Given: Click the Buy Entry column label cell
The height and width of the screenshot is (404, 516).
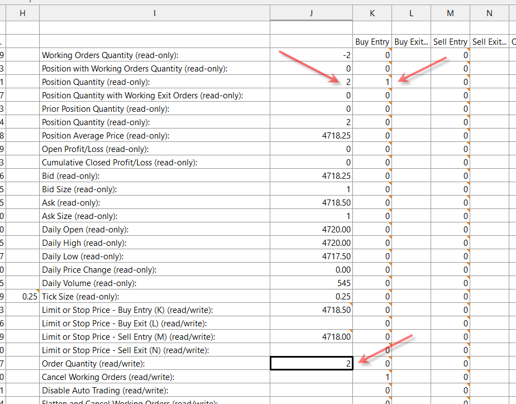Looking at the screenshot, I should pos(372,42).
